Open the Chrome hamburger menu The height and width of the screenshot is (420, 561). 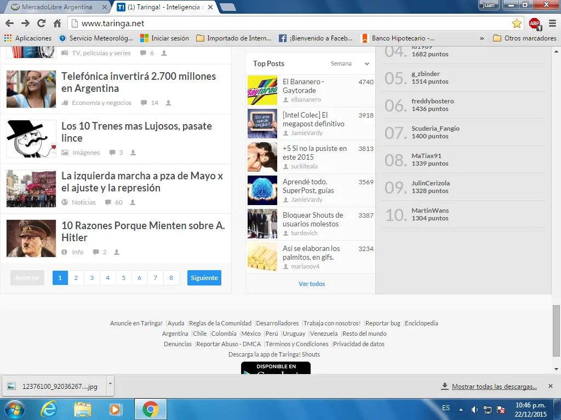tap(552, 24)
